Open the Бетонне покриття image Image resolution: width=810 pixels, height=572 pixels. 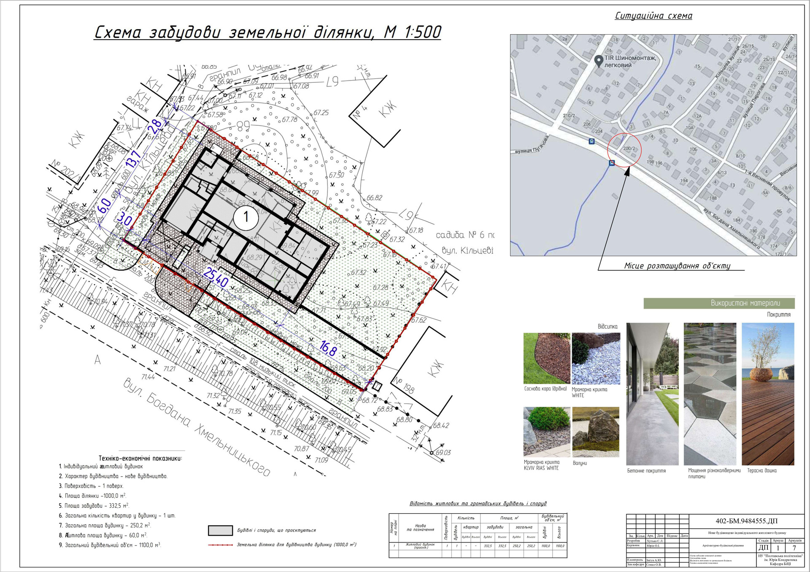click(652, 394)
